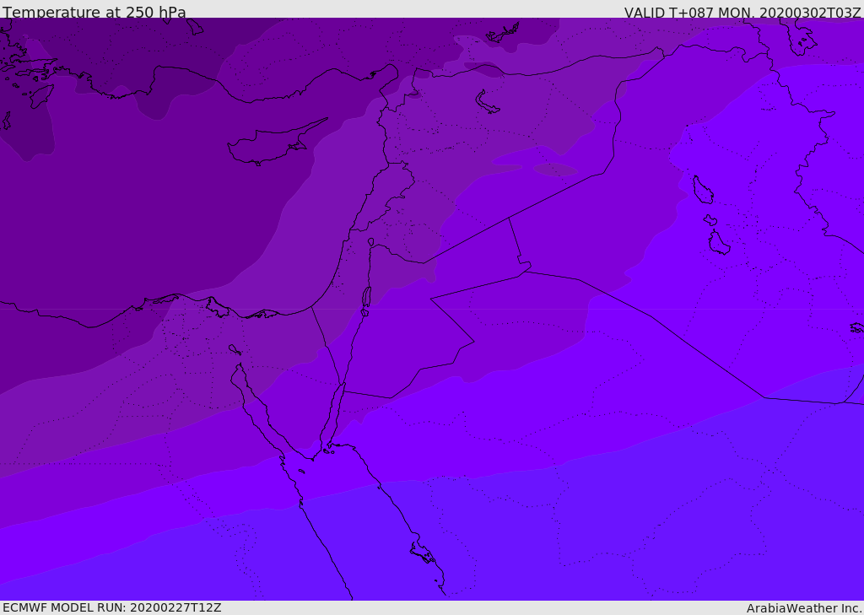
Task: Click Lake Tharthar in Iraq
Action: 703,190
